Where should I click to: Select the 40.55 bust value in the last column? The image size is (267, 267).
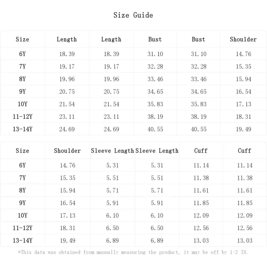(x=198, y=129)
